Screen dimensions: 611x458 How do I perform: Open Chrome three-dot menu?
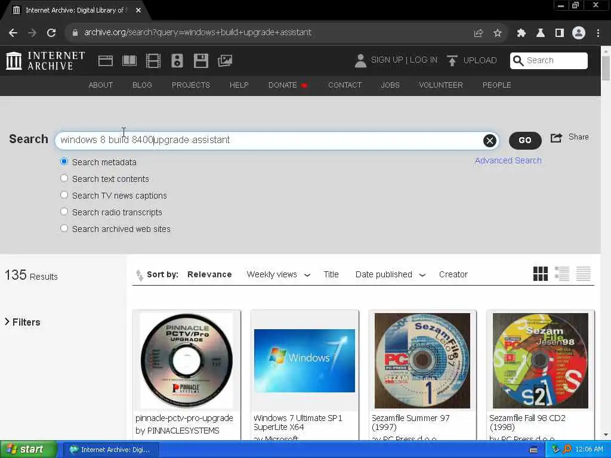click(x=598, y=33)
